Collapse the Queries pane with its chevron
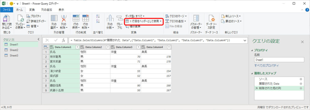The height and width of the screenshot is (110, 310). point(38,39)
